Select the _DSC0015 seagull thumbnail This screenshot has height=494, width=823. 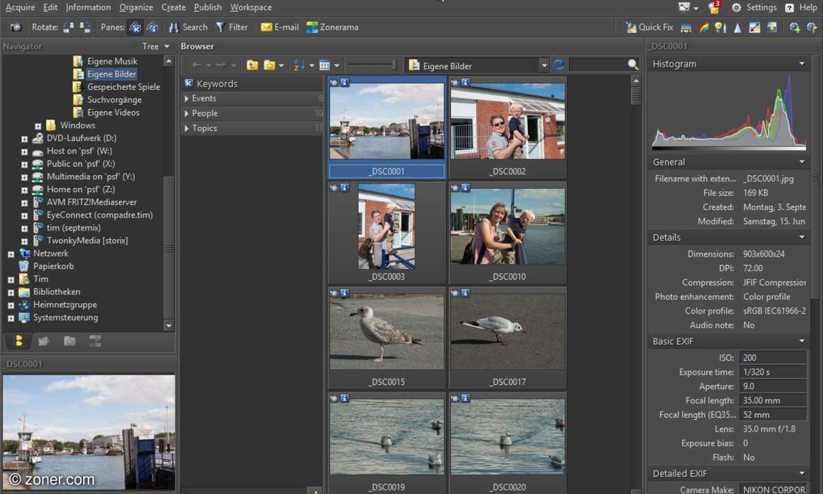click(x=387, y=338)
